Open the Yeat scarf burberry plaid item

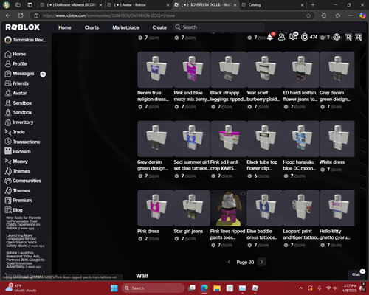point(265,69)
